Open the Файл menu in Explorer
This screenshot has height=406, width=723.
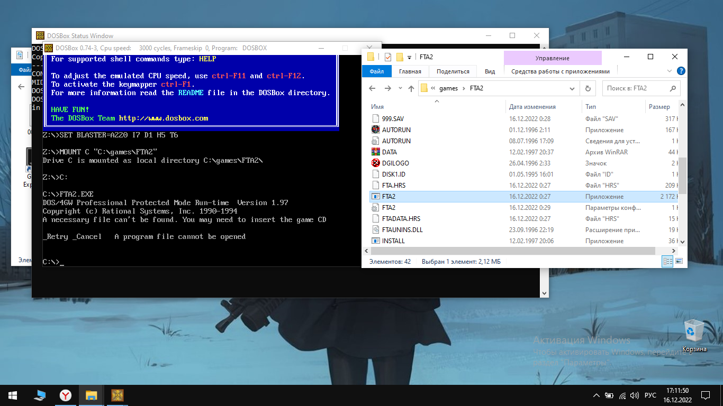click(376, 71)
